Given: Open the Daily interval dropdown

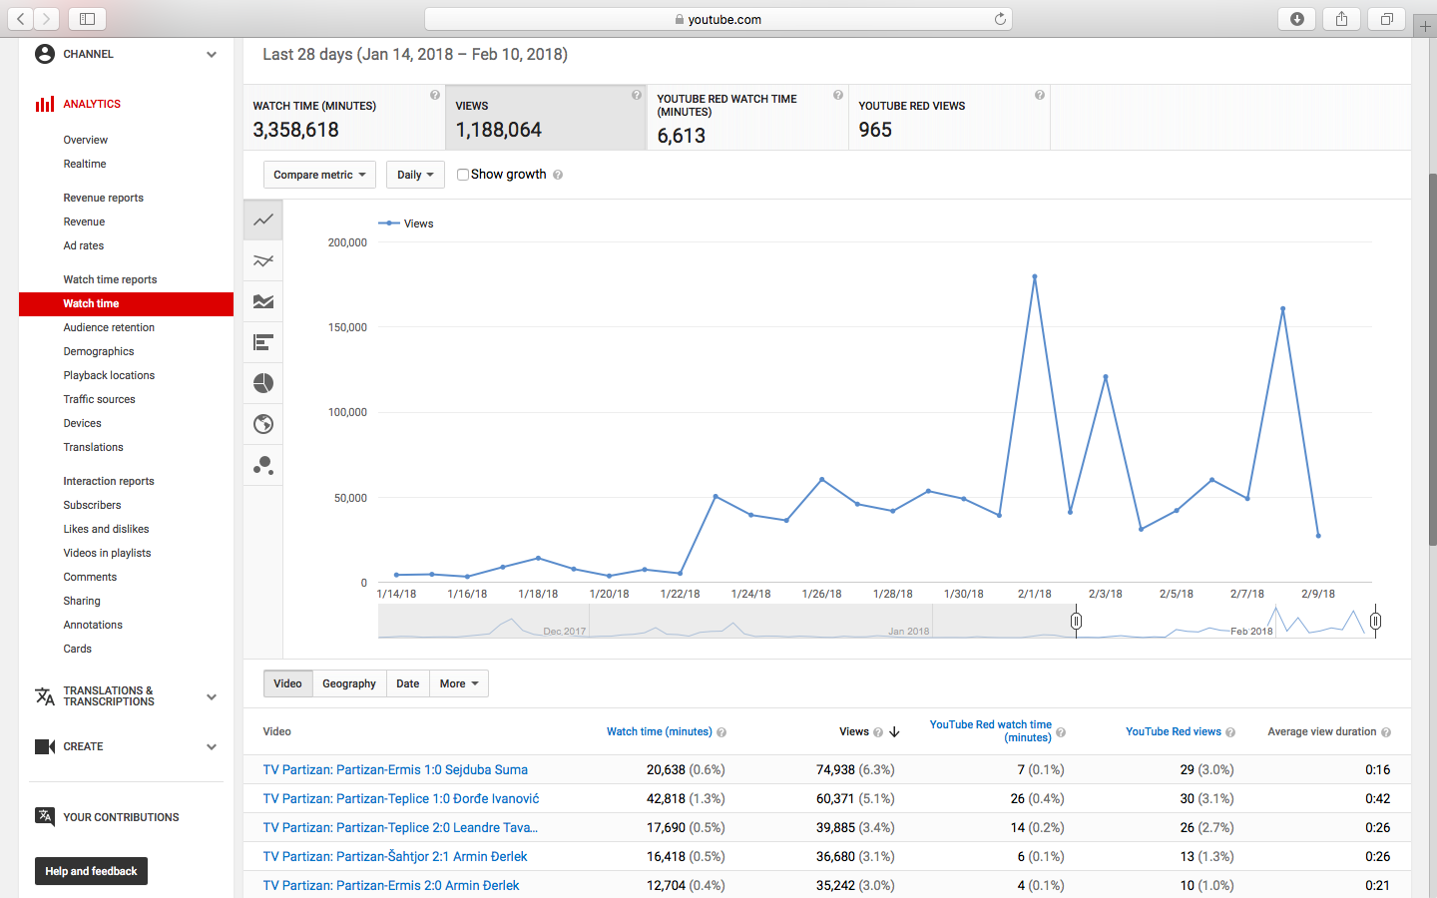Looking at the screenshot, I should [415, 175].
